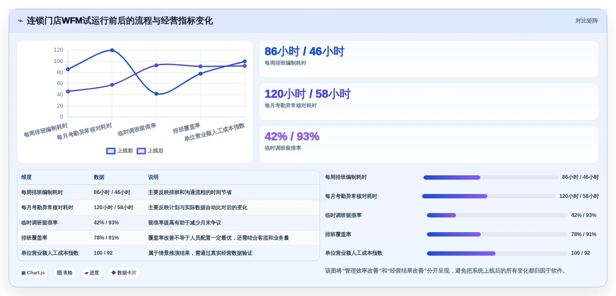Click the progress value label 120小时 / 58小时
This screenshot has height=296, width=616.
tap(579, 196)
